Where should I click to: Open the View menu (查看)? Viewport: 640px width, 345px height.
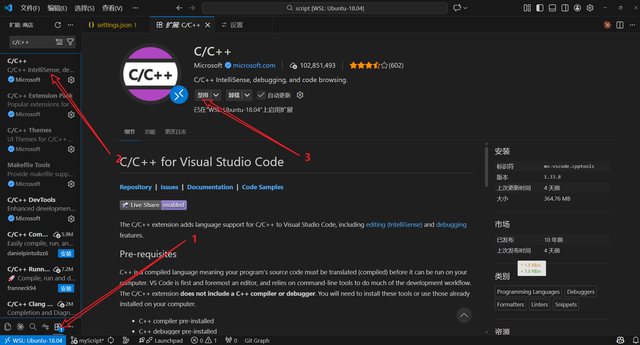point(112,8)
